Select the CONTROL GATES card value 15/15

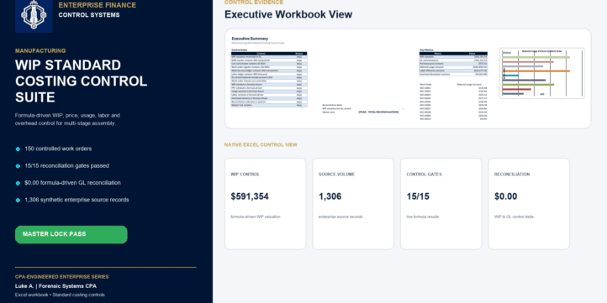(418, 196)
